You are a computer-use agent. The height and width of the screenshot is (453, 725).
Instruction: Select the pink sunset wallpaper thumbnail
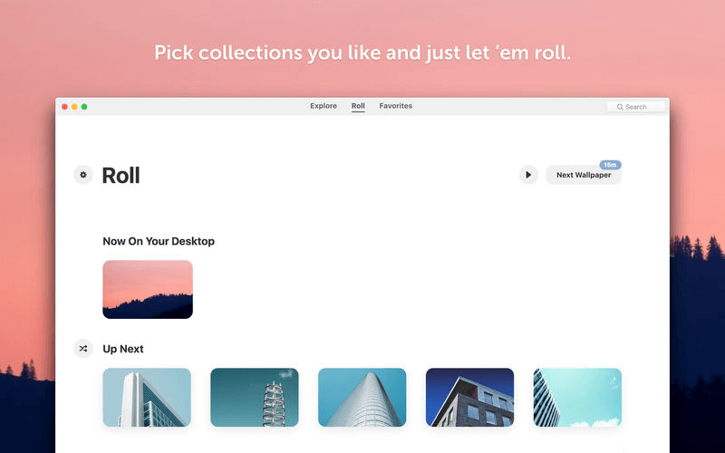click(x=148, y=289)
